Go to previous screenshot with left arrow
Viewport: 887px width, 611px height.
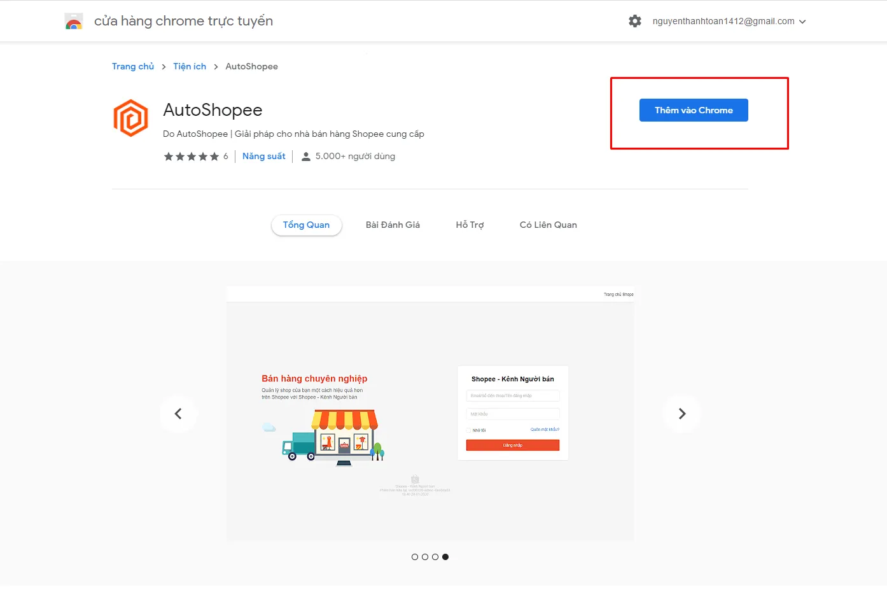(x=178, y=414)
